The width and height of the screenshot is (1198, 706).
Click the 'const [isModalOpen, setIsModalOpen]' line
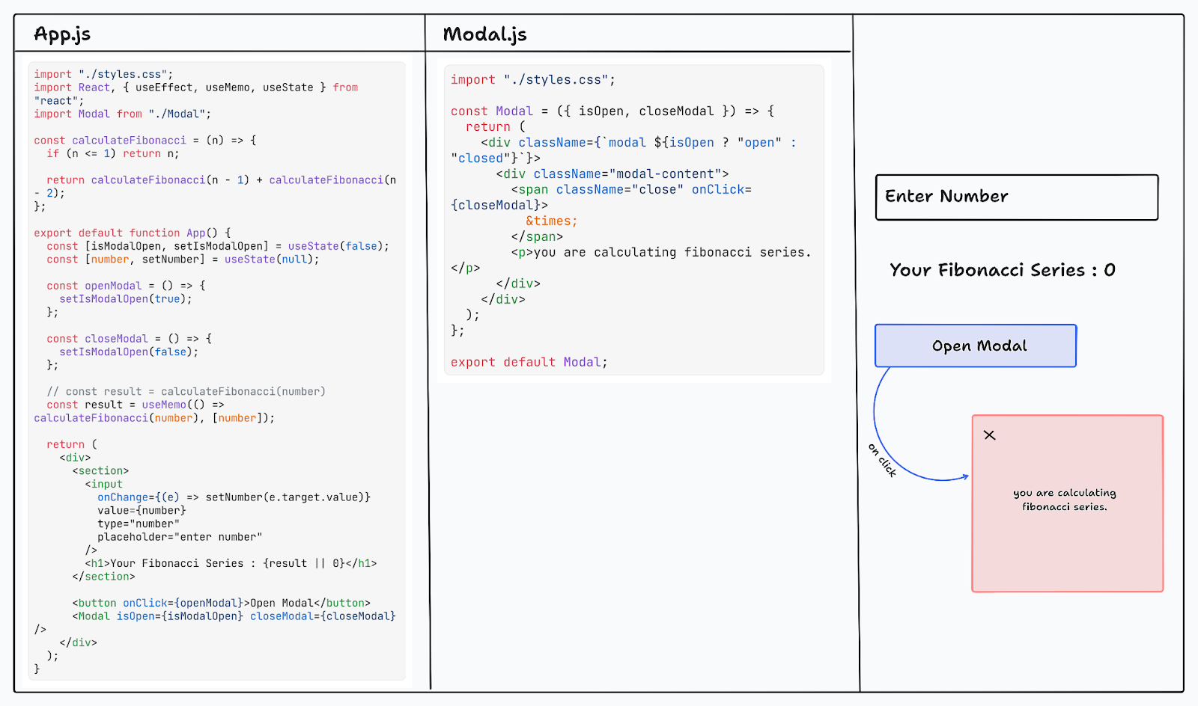point(218,246)
